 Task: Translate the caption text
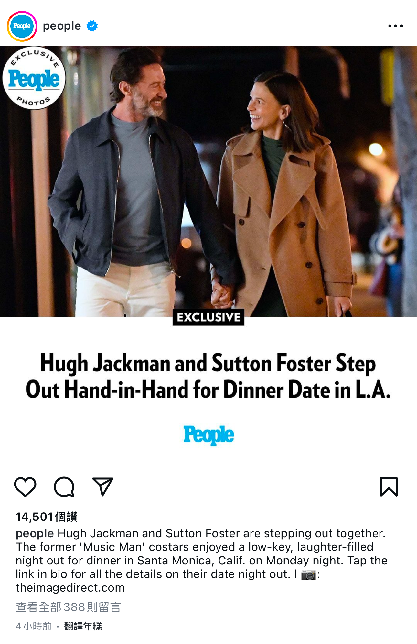click(83, 626)
